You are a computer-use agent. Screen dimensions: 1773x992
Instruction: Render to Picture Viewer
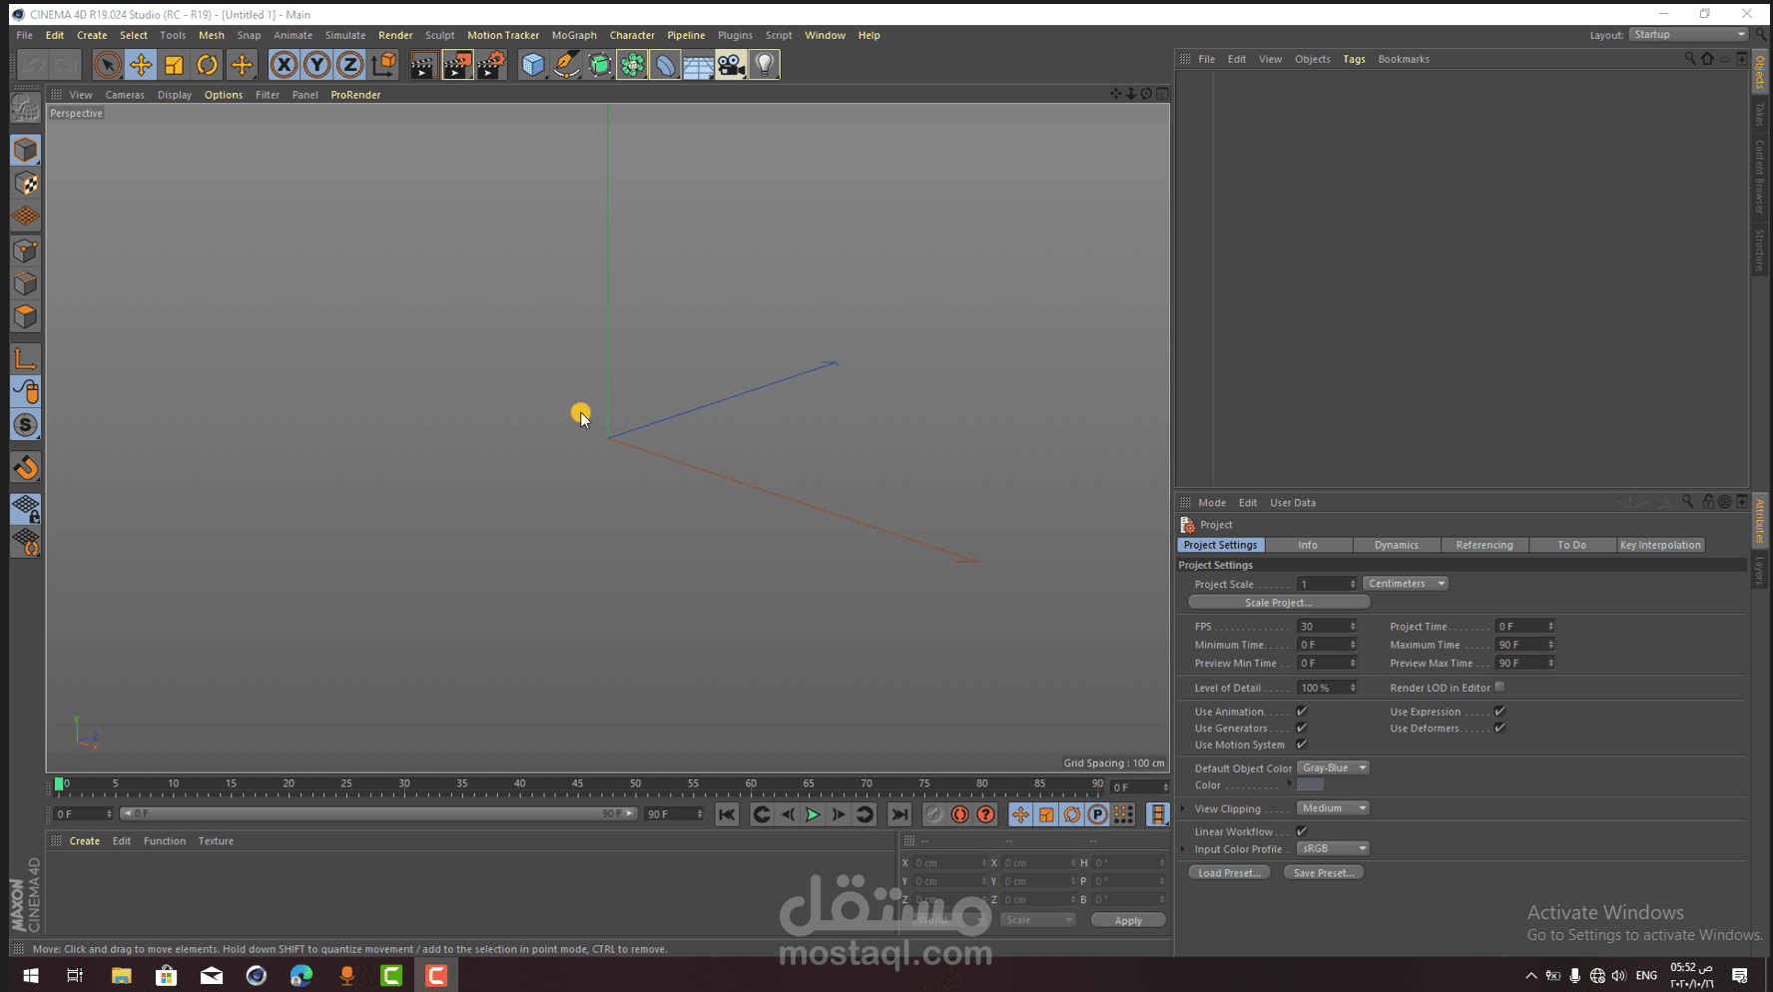click(456, 65)
